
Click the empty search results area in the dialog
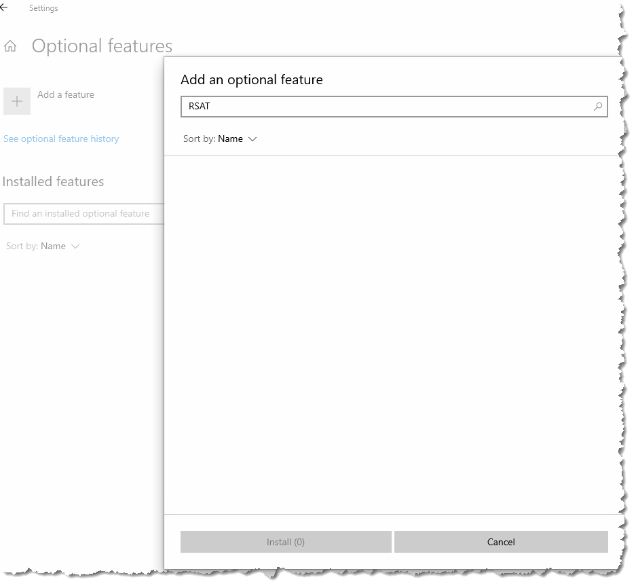click(x=392, y=335)
